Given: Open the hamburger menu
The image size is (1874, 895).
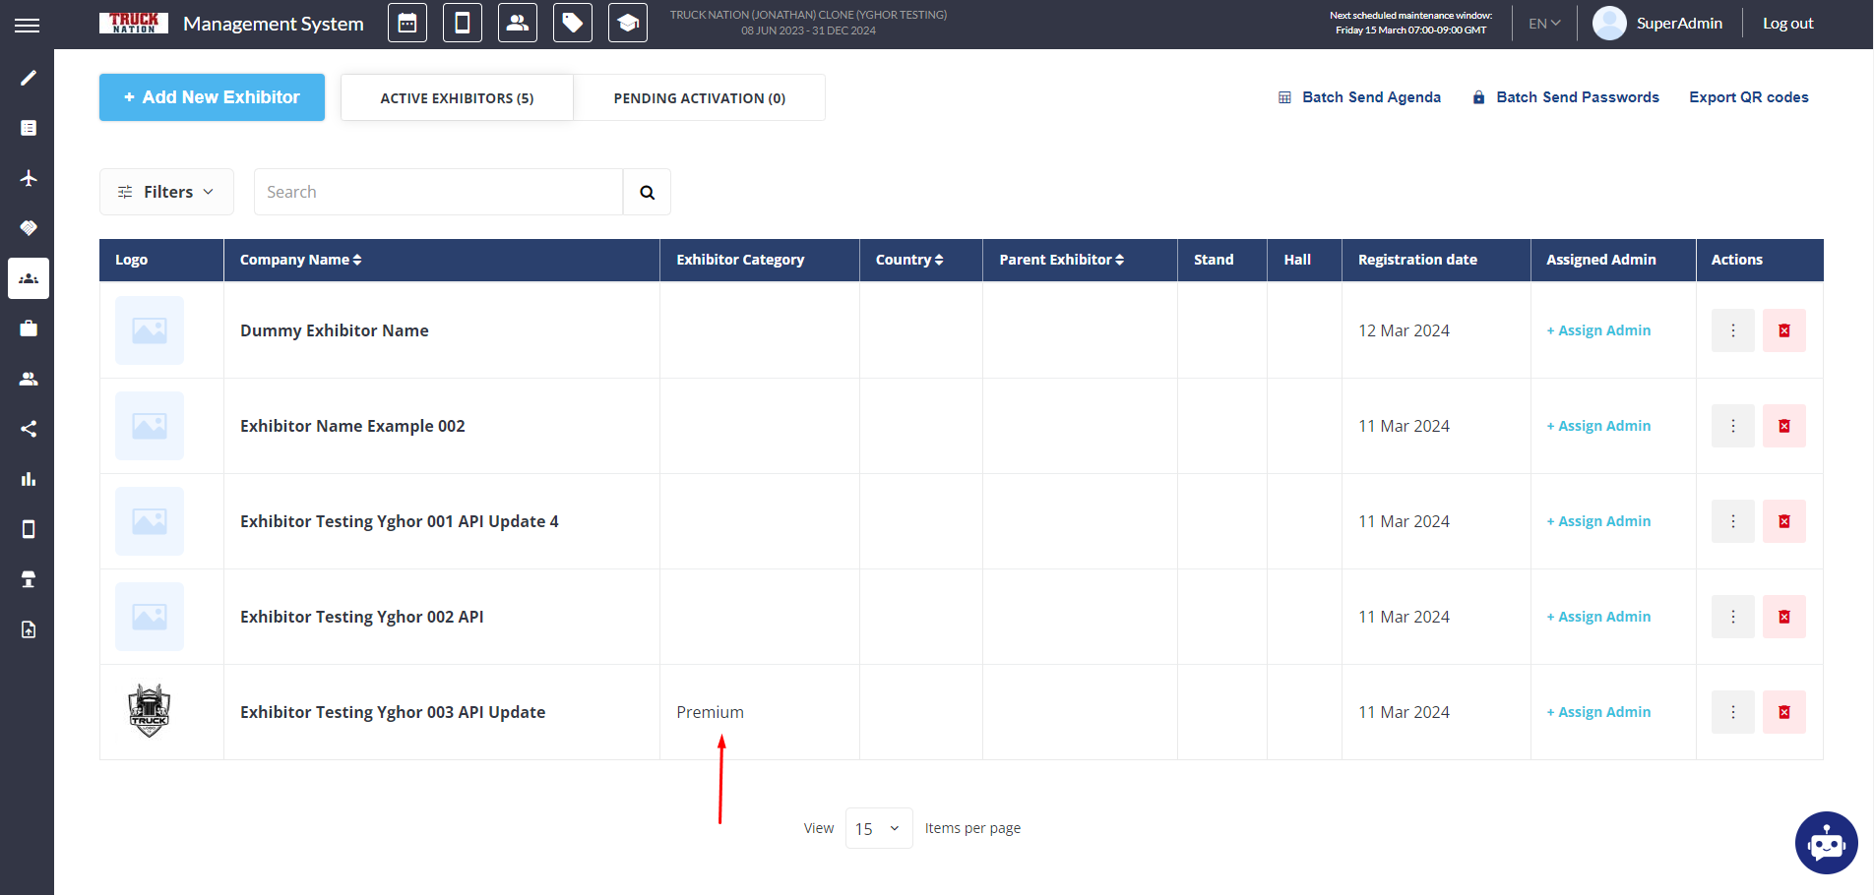Looking at the screenshot, I should [x=28, y=25].
